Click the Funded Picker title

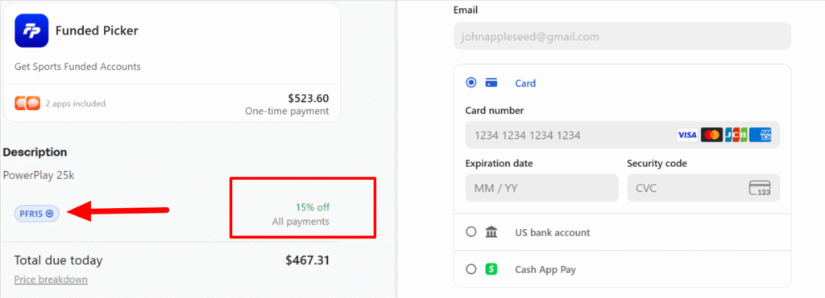pos(97,31)
